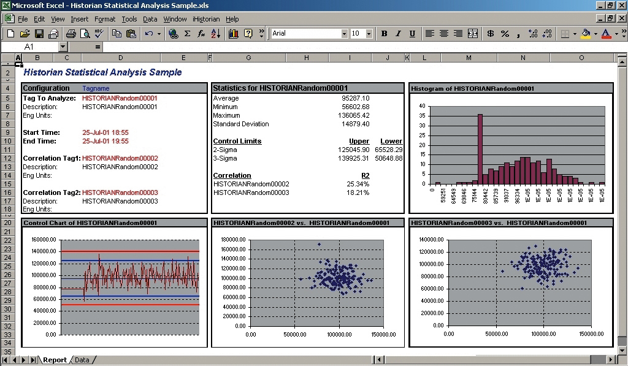Open the Edit menu
The width and height of the screenshot is (628, 366).
(39, 19)
